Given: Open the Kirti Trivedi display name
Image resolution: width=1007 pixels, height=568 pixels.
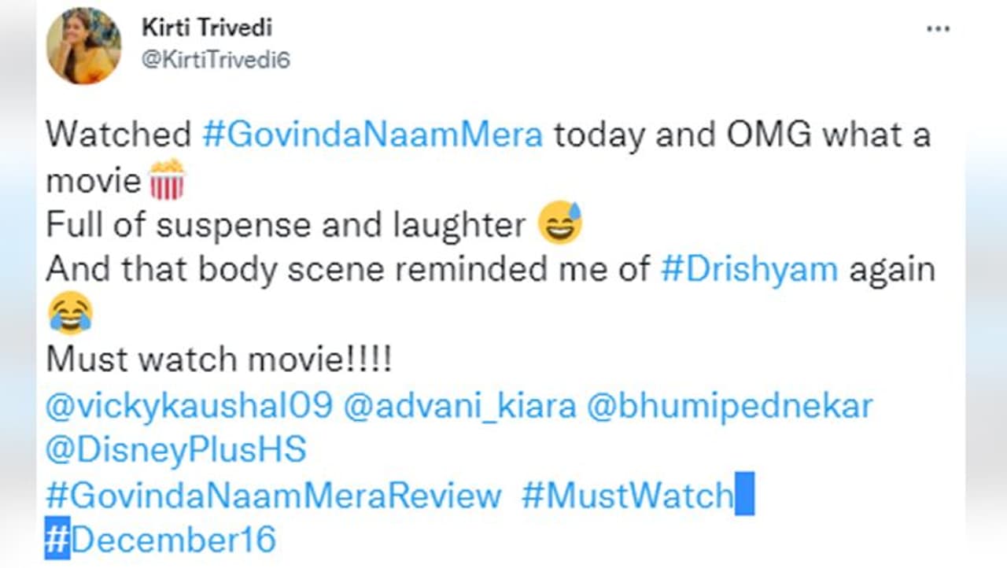Looking at the screenshot, I should 207,28.
